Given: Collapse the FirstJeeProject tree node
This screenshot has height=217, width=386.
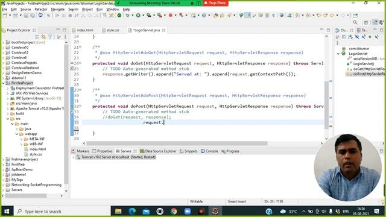Looking at the screenshot, I should click(x=4, y=83).
